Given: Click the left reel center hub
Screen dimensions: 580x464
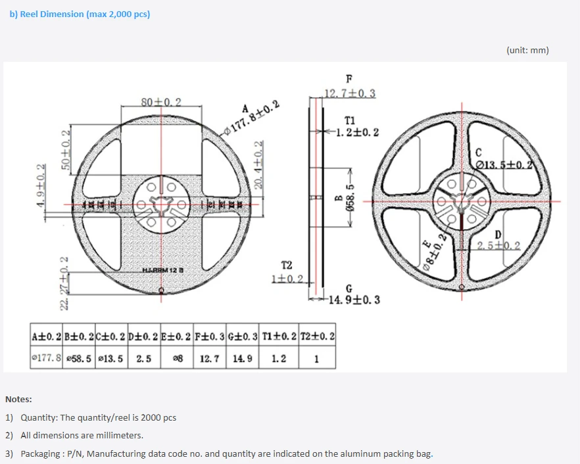Looking at the screenshot, I should pos(161,204).
